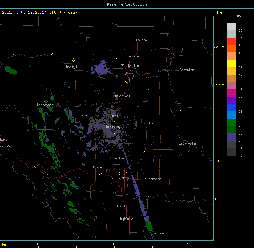
Task: Click the Vulcan town label
Action: [160, 233]
